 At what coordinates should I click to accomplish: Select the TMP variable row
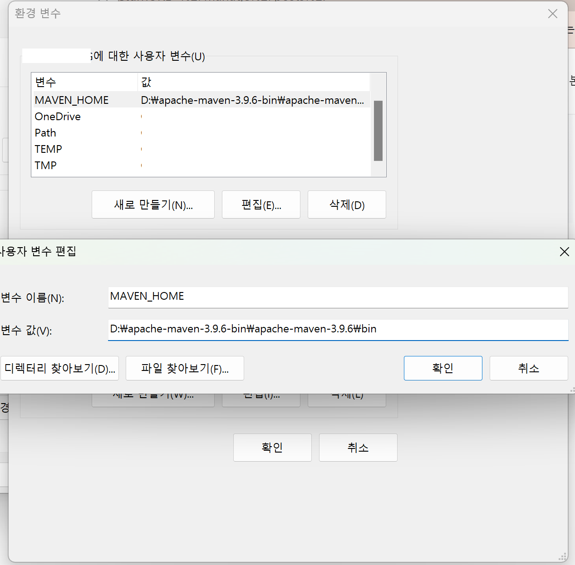coord(201,166)
